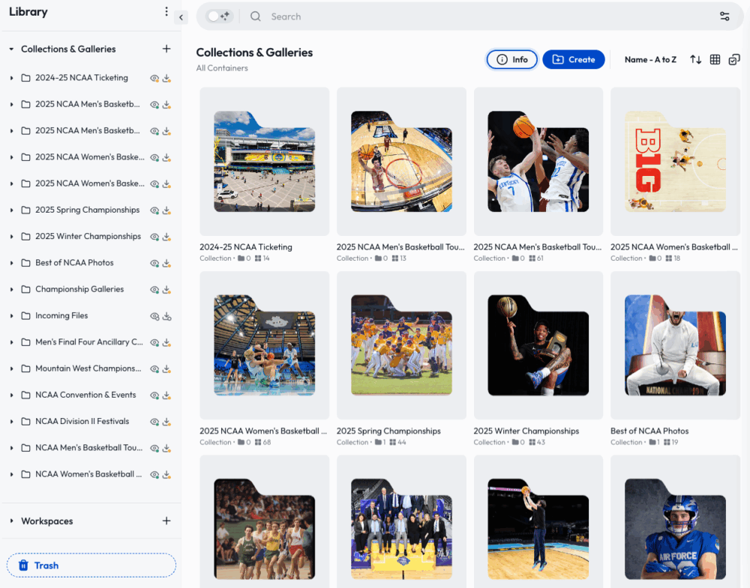Screen dimensions: 750x588
Task: Download the Mountain West Champions collection
Action: pos(166,369)
